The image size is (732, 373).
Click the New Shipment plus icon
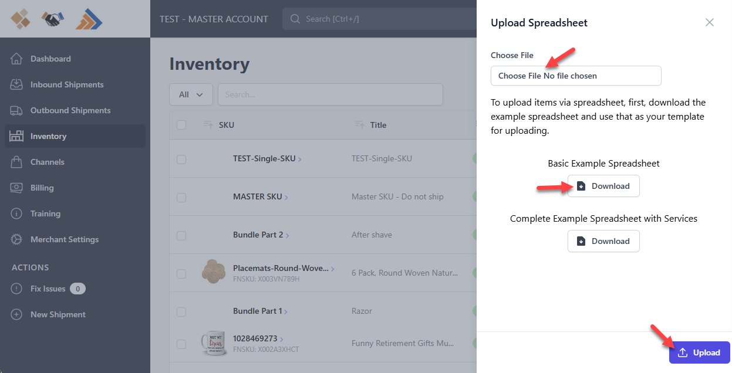(x=16, y=314)
